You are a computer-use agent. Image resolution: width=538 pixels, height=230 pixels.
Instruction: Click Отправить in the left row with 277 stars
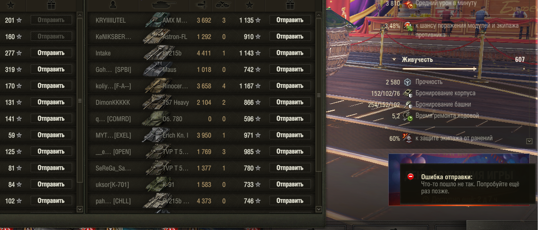[x=51, y=53]
